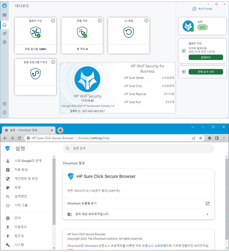Click the blue Chromium link in the description

click(91, 246)
